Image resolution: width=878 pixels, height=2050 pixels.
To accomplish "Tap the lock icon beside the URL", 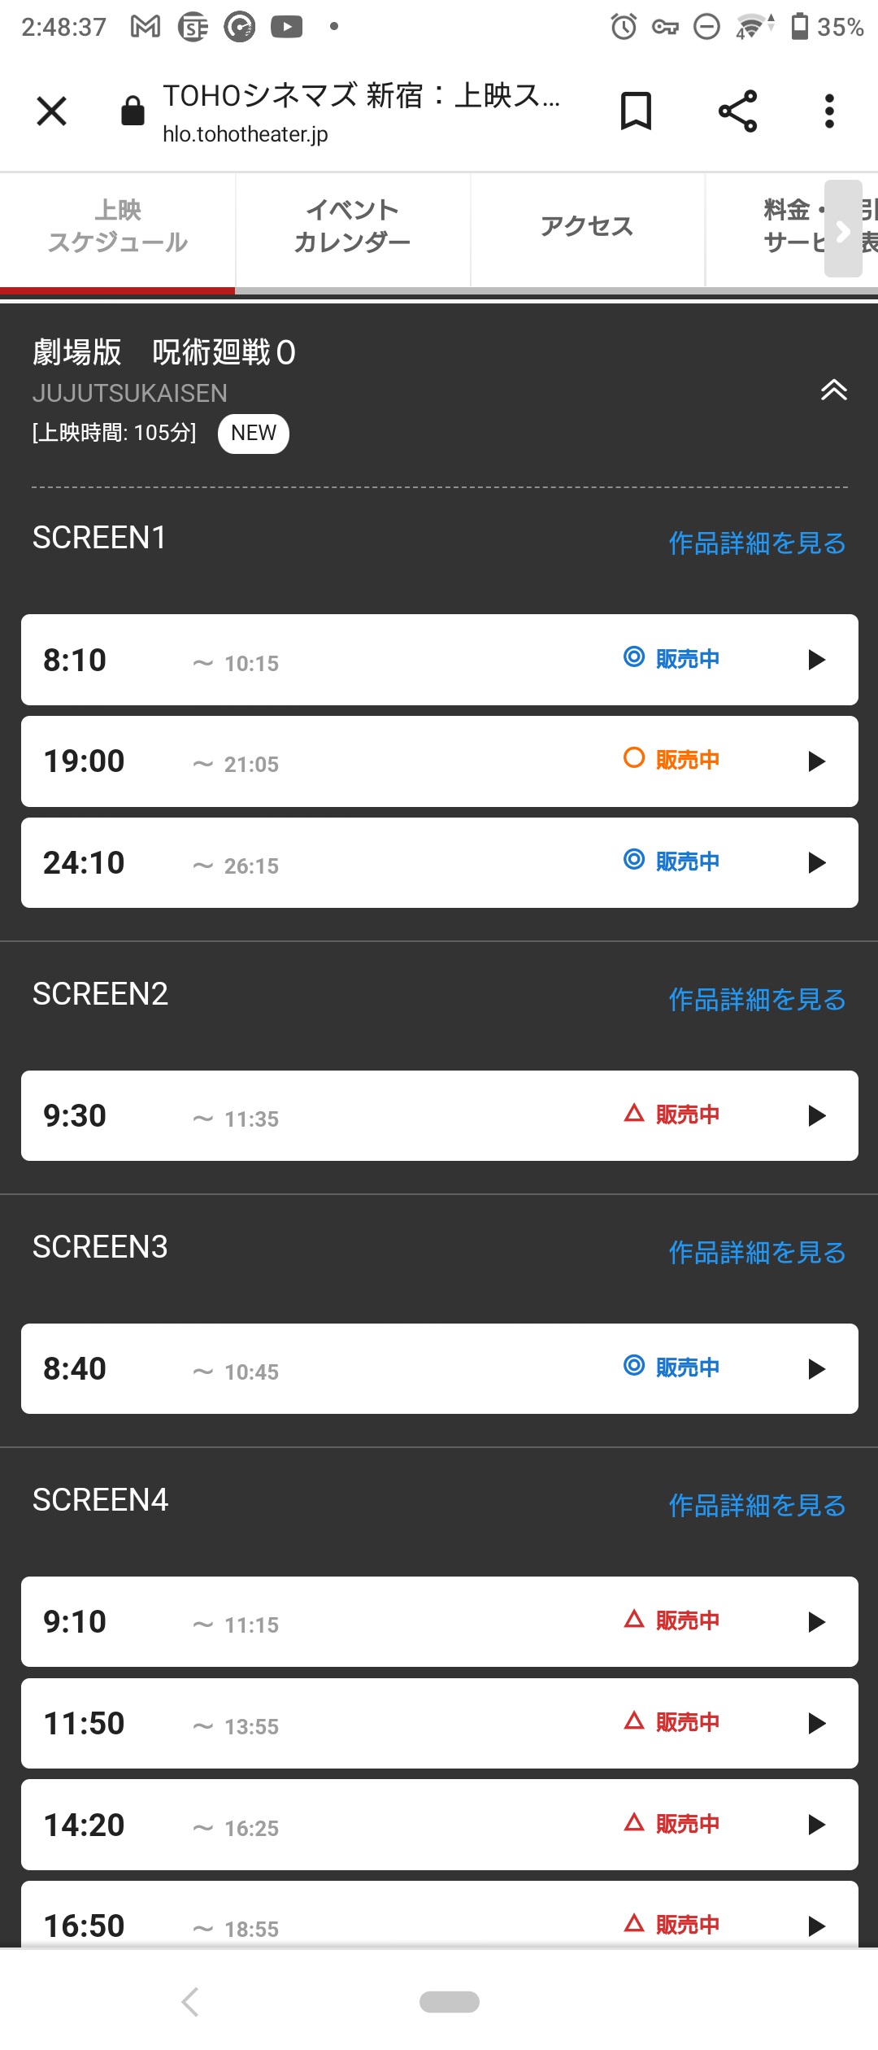I will [133, 111].
